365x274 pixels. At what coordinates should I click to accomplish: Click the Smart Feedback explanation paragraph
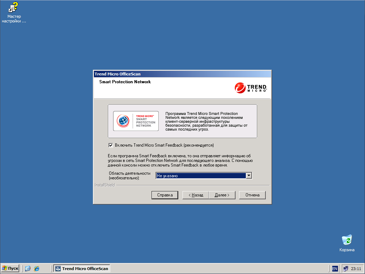pyautogui.click(x=180, y=160)
